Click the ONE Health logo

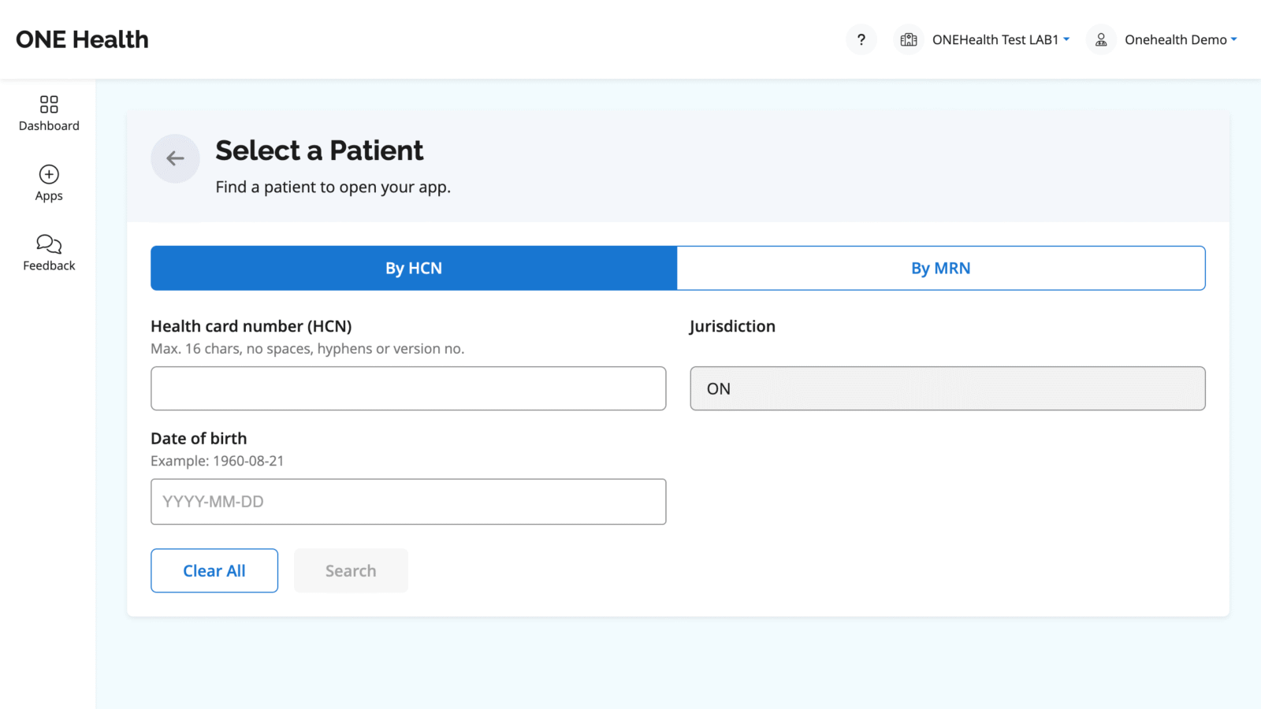[82, 39]
